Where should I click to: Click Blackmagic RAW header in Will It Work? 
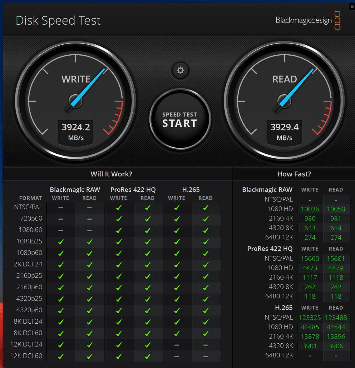click(75, 190)
